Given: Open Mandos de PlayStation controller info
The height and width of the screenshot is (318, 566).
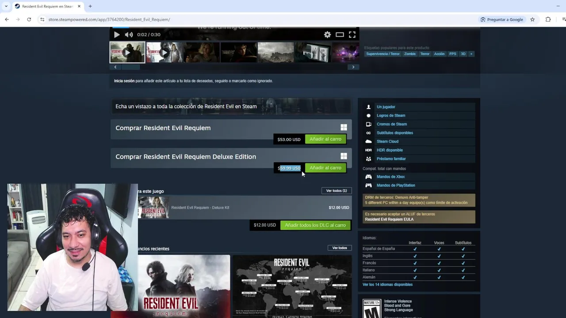Looking at the screenshot, I should tap(396, 185).
